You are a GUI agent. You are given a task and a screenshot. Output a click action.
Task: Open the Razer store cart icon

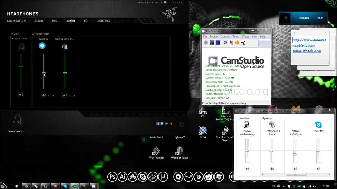click(166, 124)
